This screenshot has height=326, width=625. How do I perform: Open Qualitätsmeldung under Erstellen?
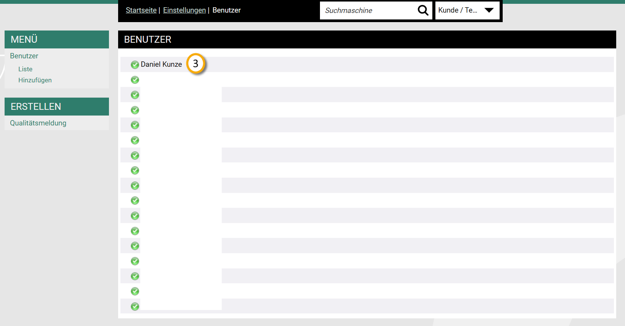38,123
